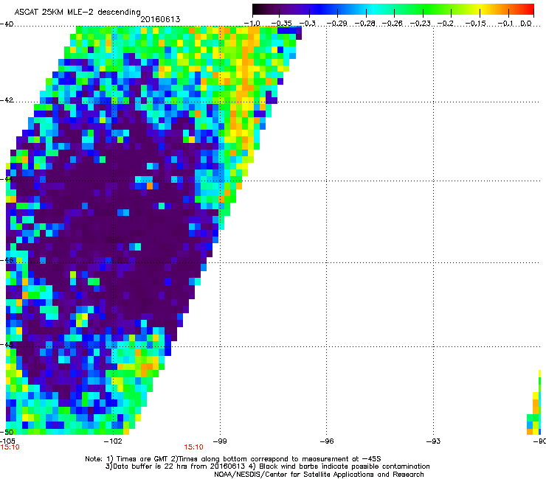Image resolution: width=546 pixels, height=479 pixels.
Task: Click the 0.0 colorbar end label
Action: coord(526,24)
